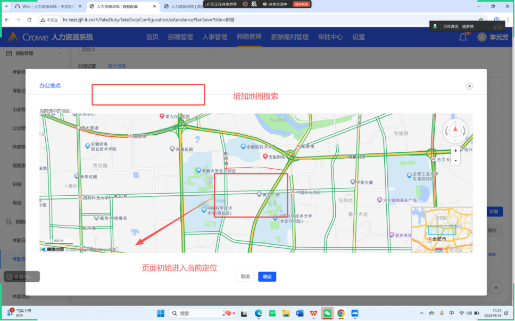The image size is (515, 321).
Task: Click the 第九〇一医院 map marker
Action: point(162,116)
